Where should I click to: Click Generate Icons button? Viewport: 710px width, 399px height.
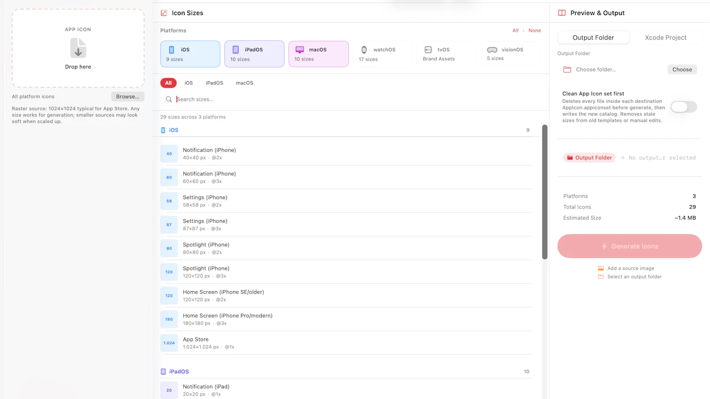pyautogui.click(x=629, y=246)
